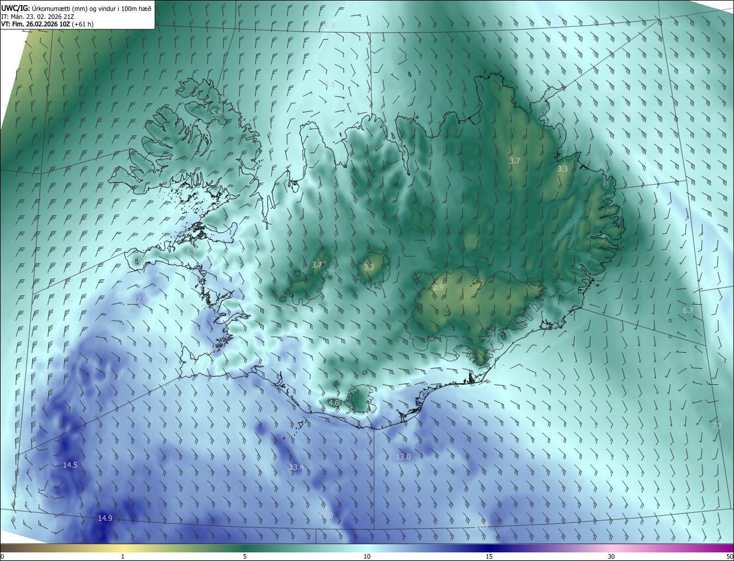Click the 6.9 value on the map
The width and height of the screenshot is (734, 561).
pyautogui.click(x=192, y=251)
